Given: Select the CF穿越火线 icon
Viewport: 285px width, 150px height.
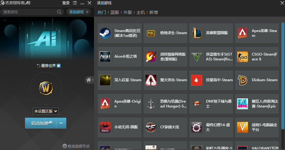Looking at the screenshot, I should click(x=151, y=127).
